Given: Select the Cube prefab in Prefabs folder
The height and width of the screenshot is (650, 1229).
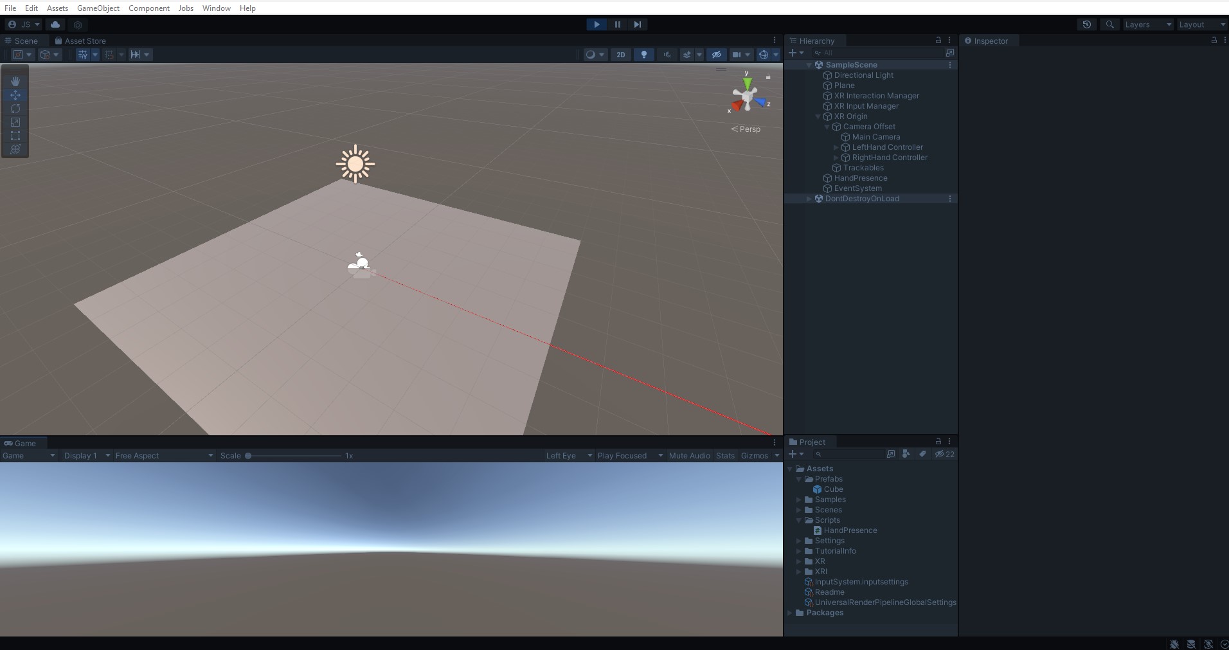Looking at the screenshot, I should click(833, 489).
